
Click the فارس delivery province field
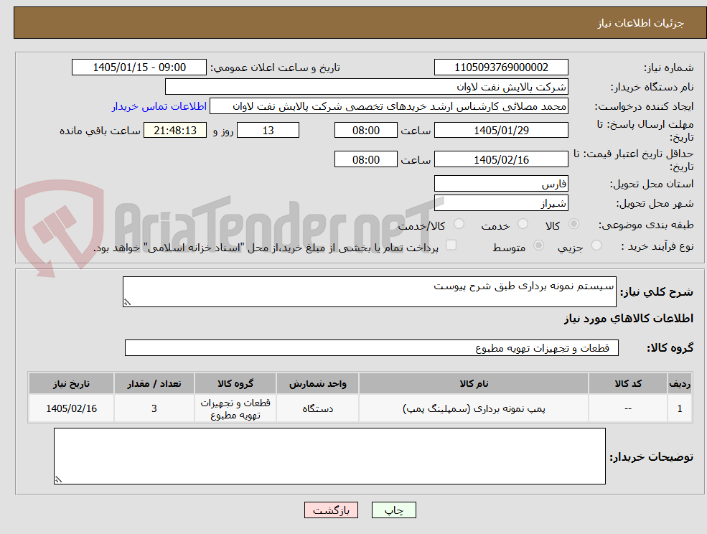pyautogui.click(x=501, y=184)
